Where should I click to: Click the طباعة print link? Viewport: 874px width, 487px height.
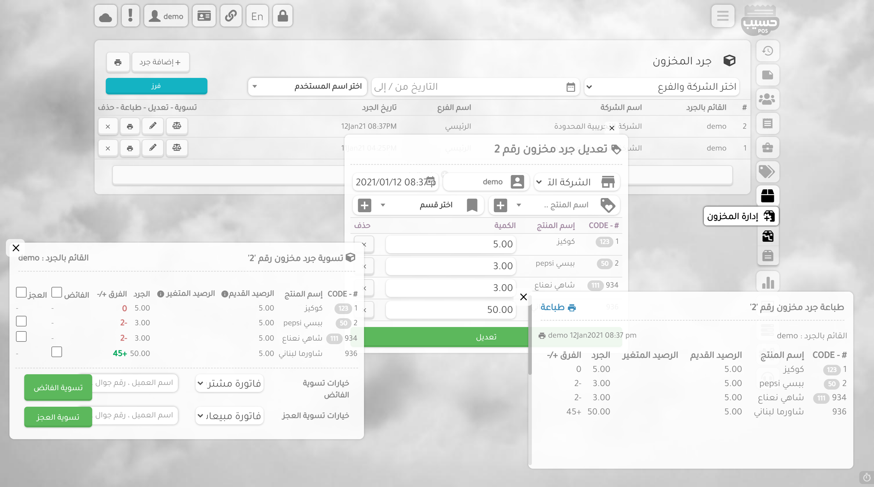(x=558, y=307)
